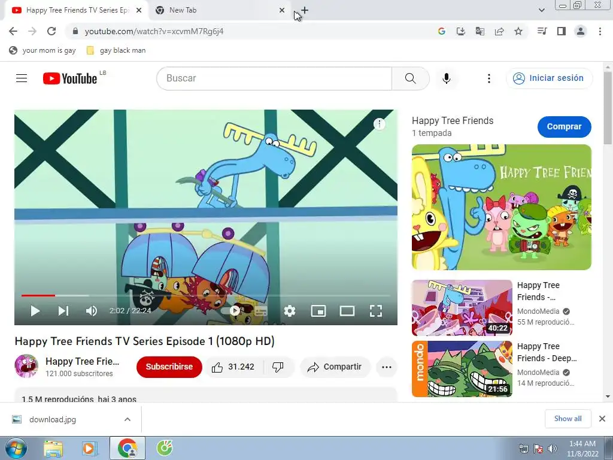This screenshot has width=613, height=460.
Task: Open the 'gay black man' bookmark folder
Action: [x=116, y=50]
